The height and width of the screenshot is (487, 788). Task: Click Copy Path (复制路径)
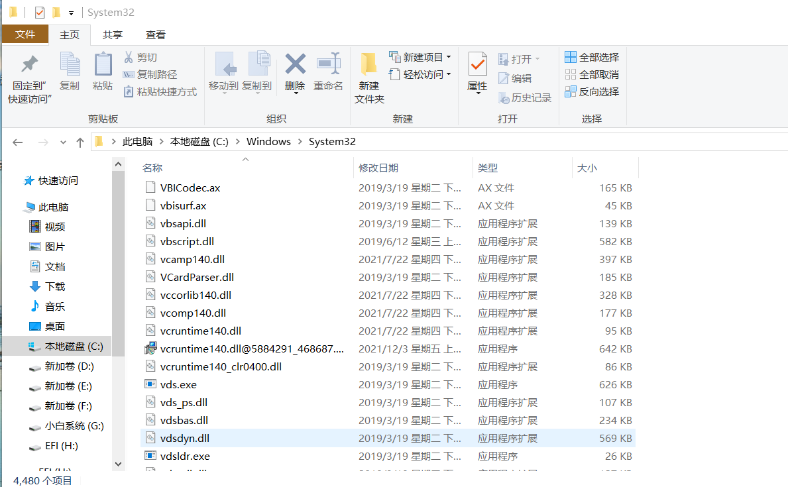(150, 74)
